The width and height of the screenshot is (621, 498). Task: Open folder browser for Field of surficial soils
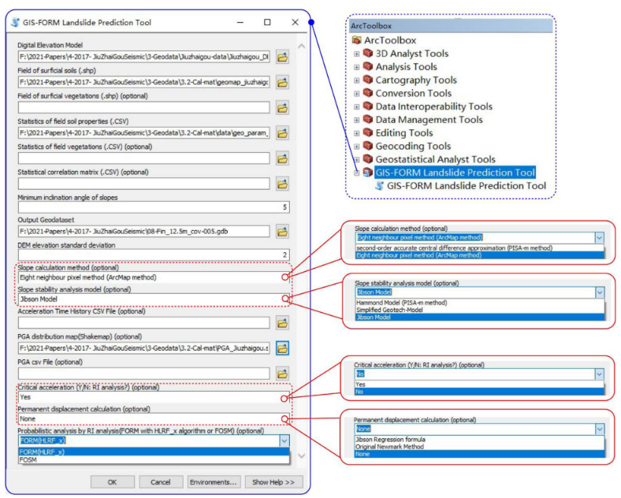[x=282, y=82]
